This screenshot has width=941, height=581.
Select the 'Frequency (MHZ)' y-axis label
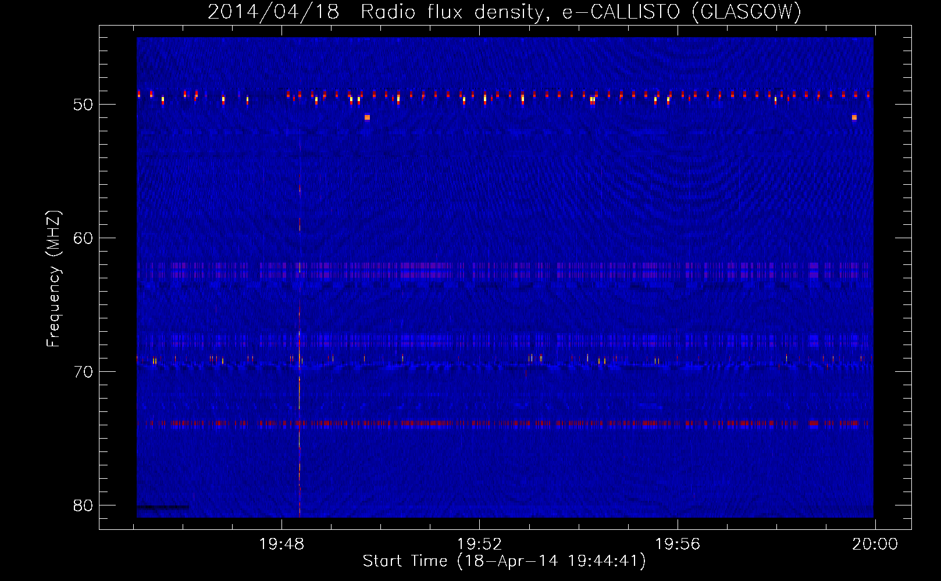pyautogui.click(x=54, y=279)
